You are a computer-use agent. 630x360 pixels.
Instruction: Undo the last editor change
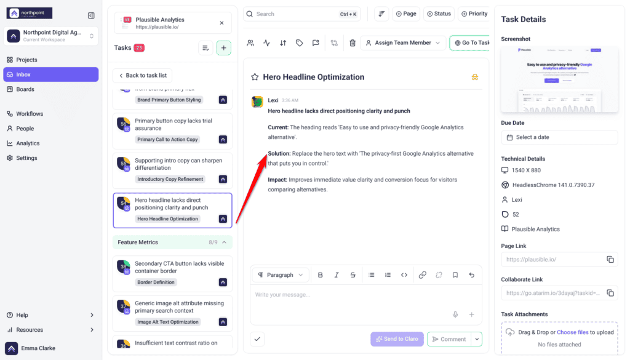pos(472,275)
